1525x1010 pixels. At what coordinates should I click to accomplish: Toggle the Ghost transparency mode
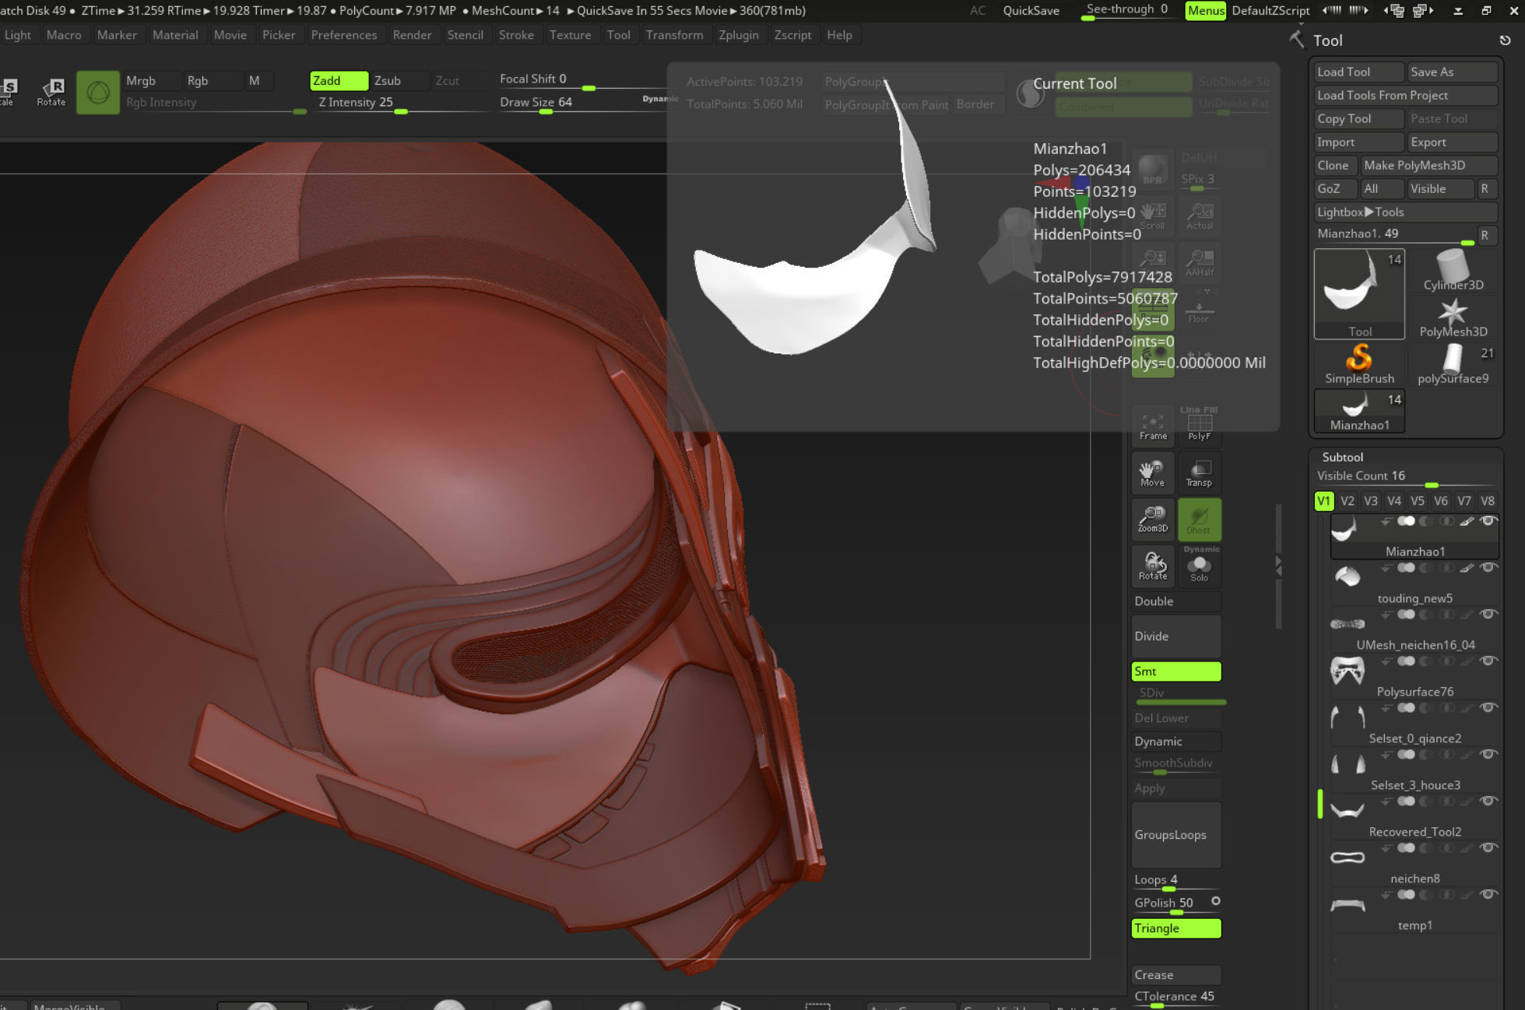[1199, 519]
